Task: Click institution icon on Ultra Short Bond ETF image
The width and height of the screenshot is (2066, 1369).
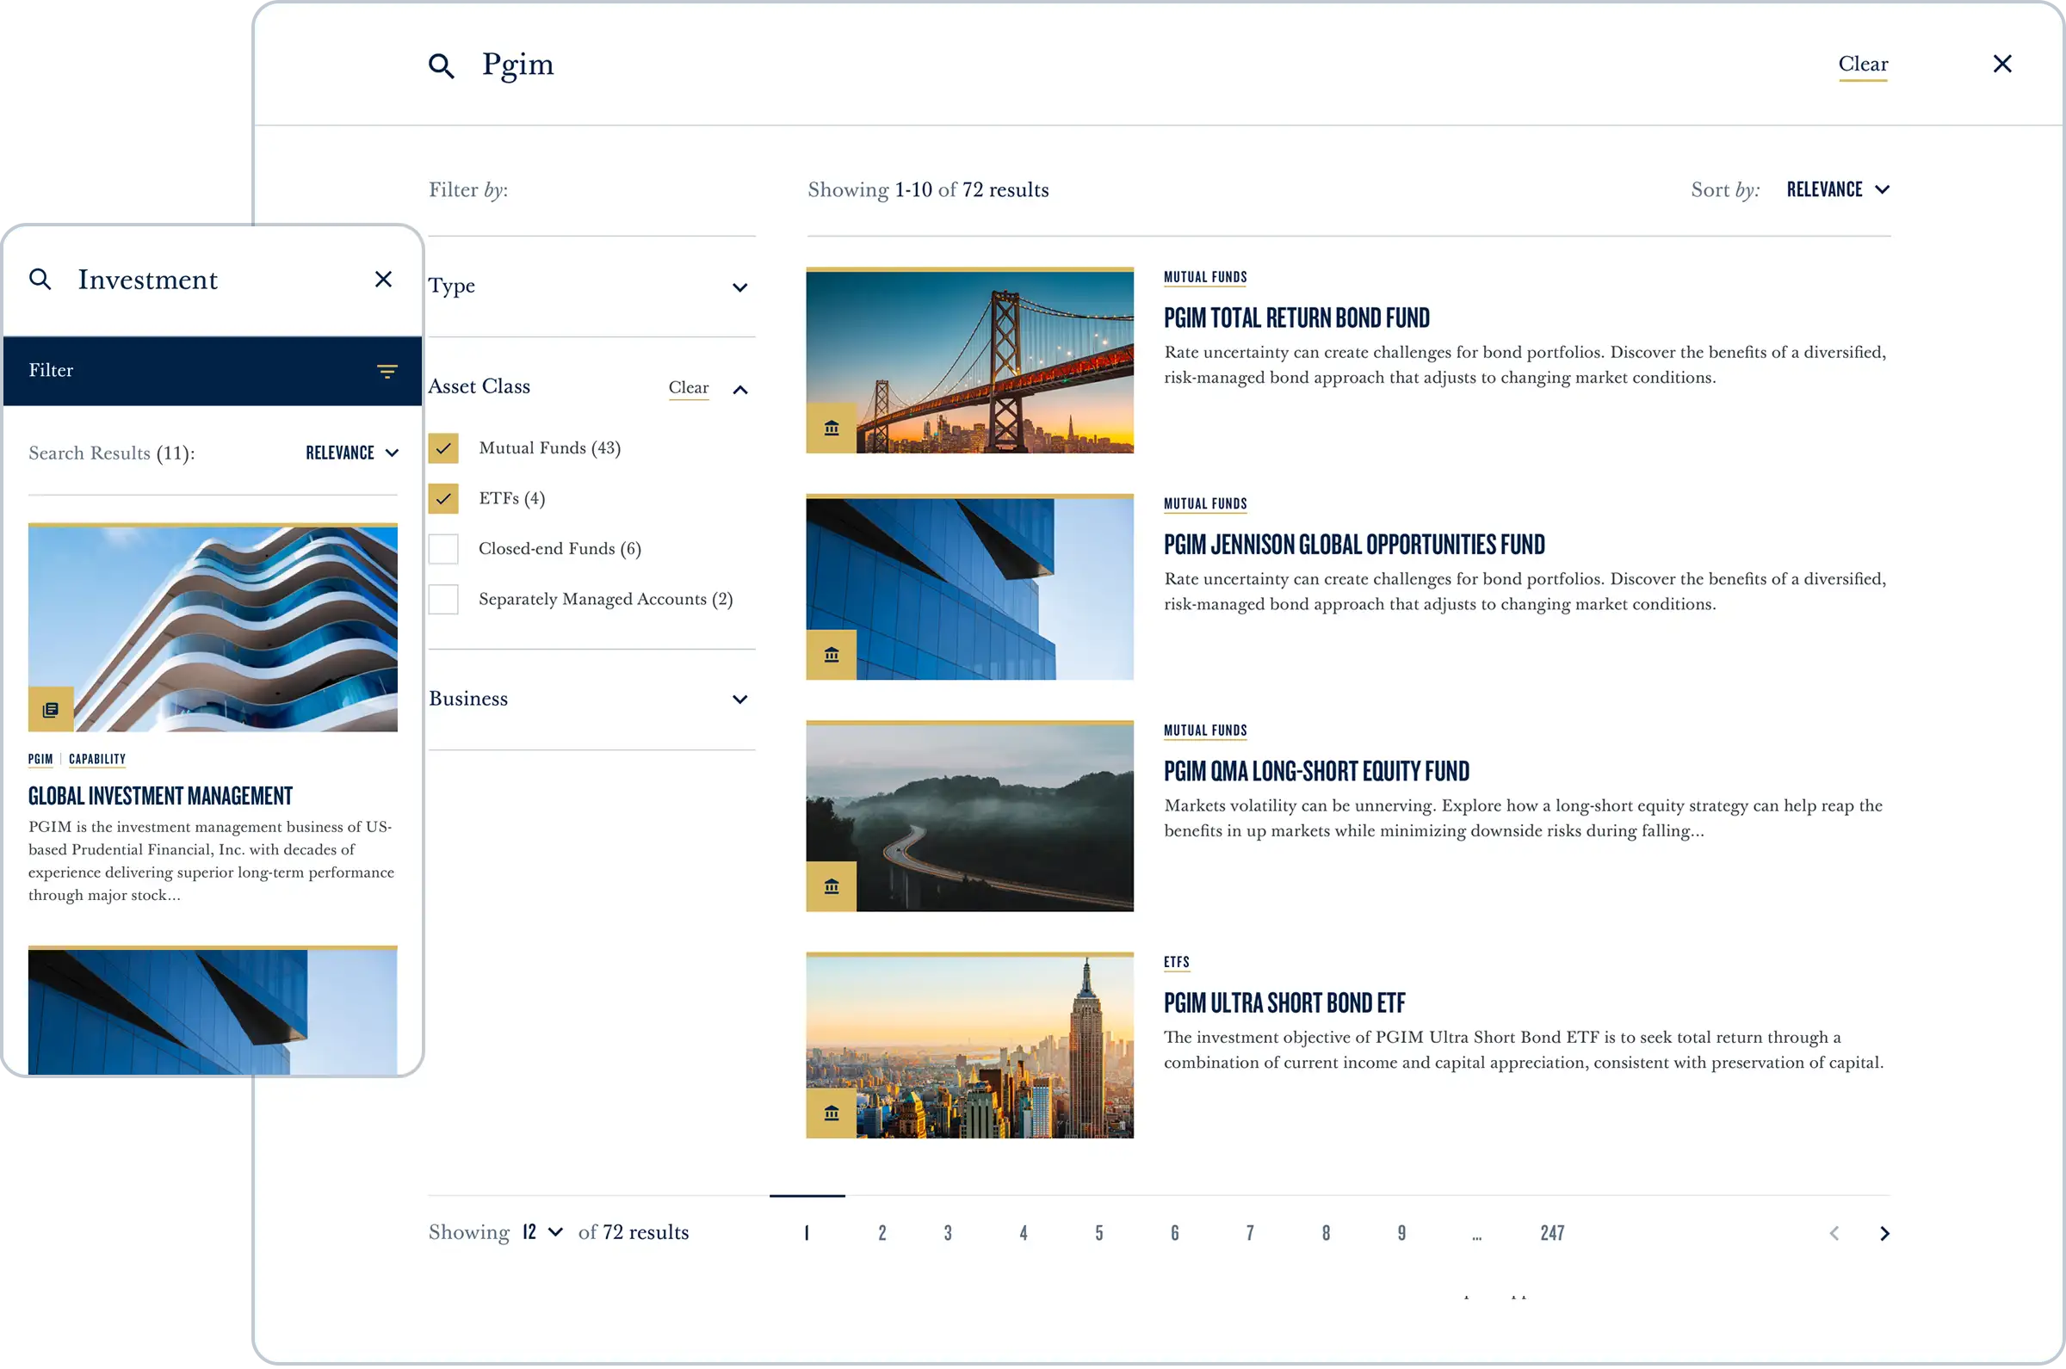Action: coord(832,1114)
